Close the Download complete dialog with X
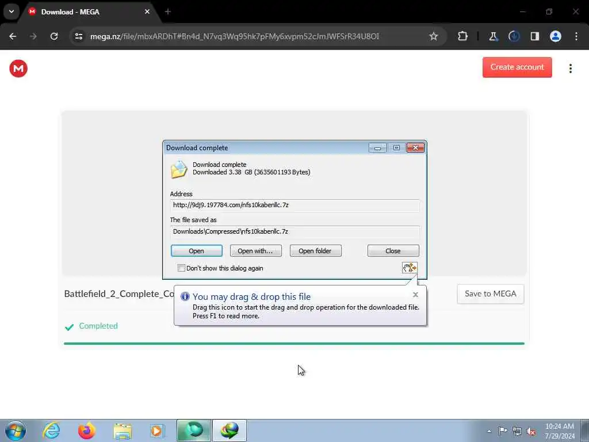589x442 pixels. point(415,148)
